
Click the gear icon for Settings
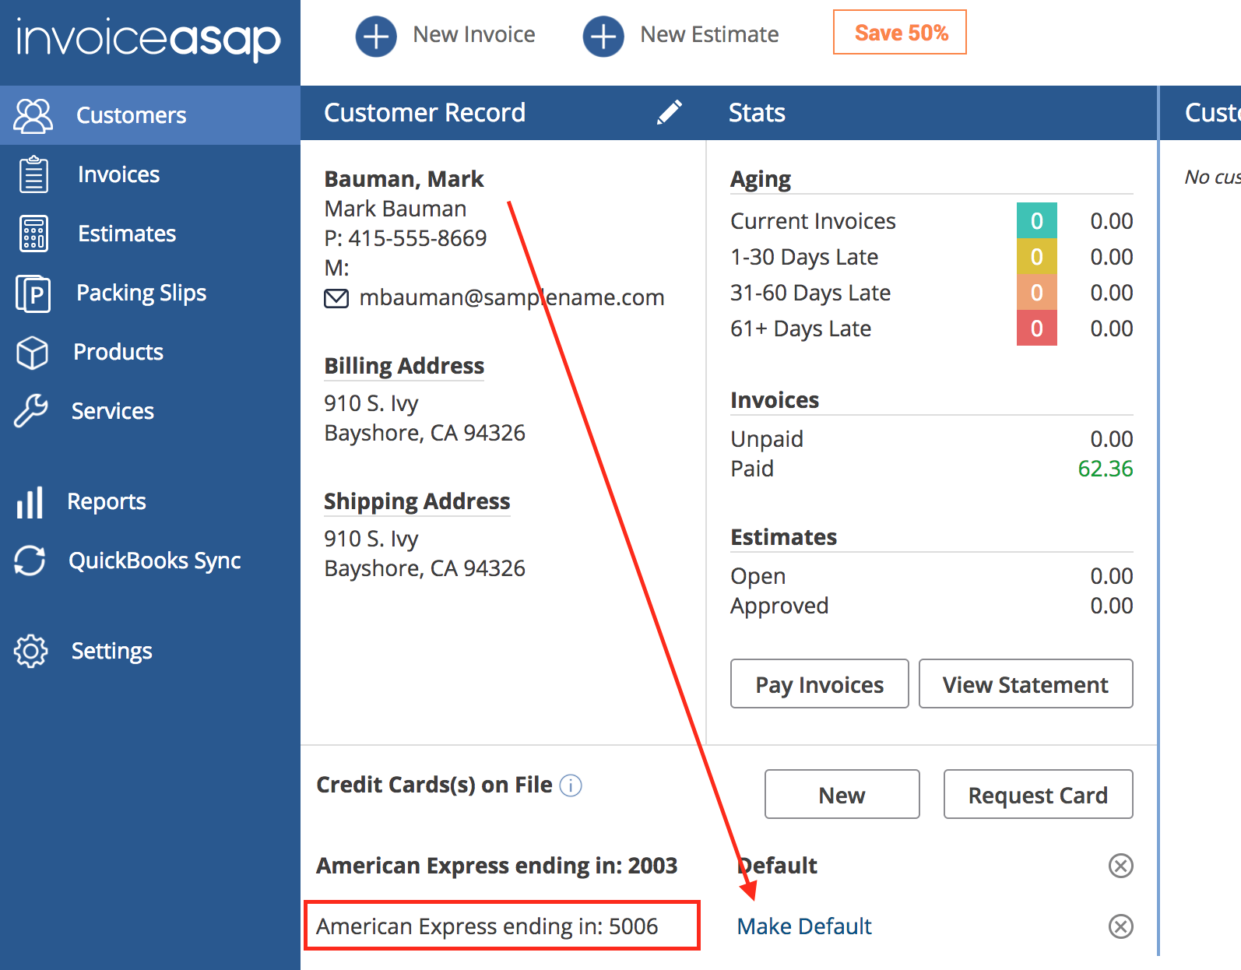31,651
